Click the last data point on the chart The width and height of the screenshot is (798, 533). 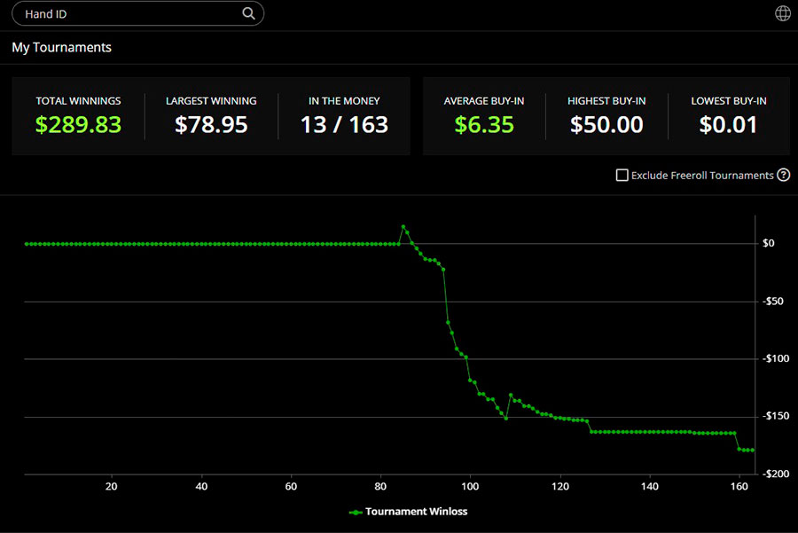(753, 450)
